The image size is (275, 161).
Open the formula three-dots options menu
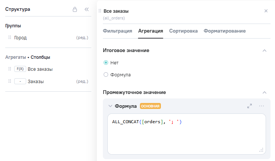point(262,106)
